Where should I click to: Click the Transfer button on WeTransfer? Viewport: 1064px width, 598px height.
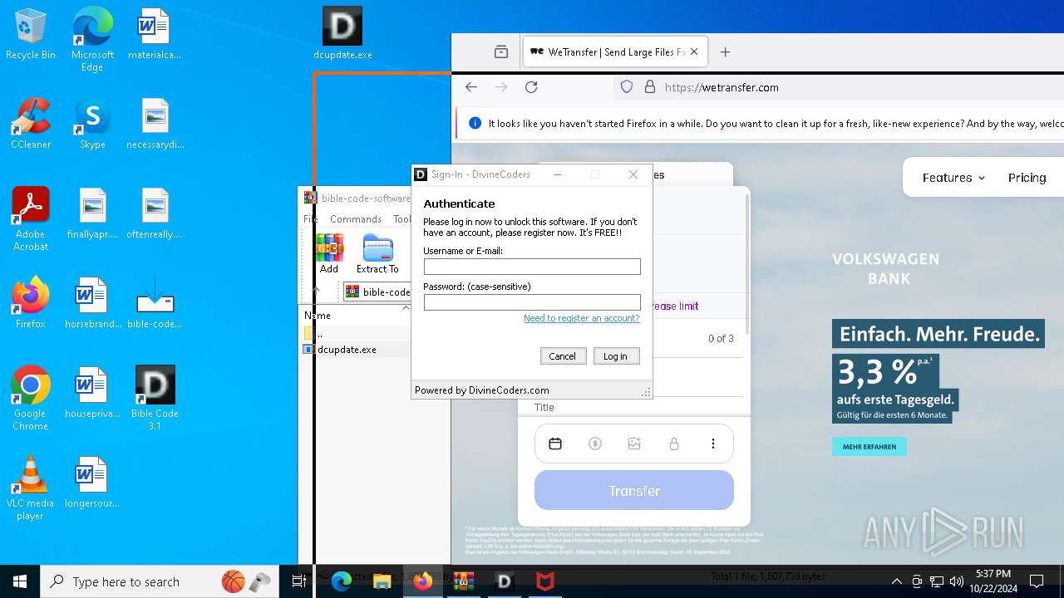click(634, 490)
